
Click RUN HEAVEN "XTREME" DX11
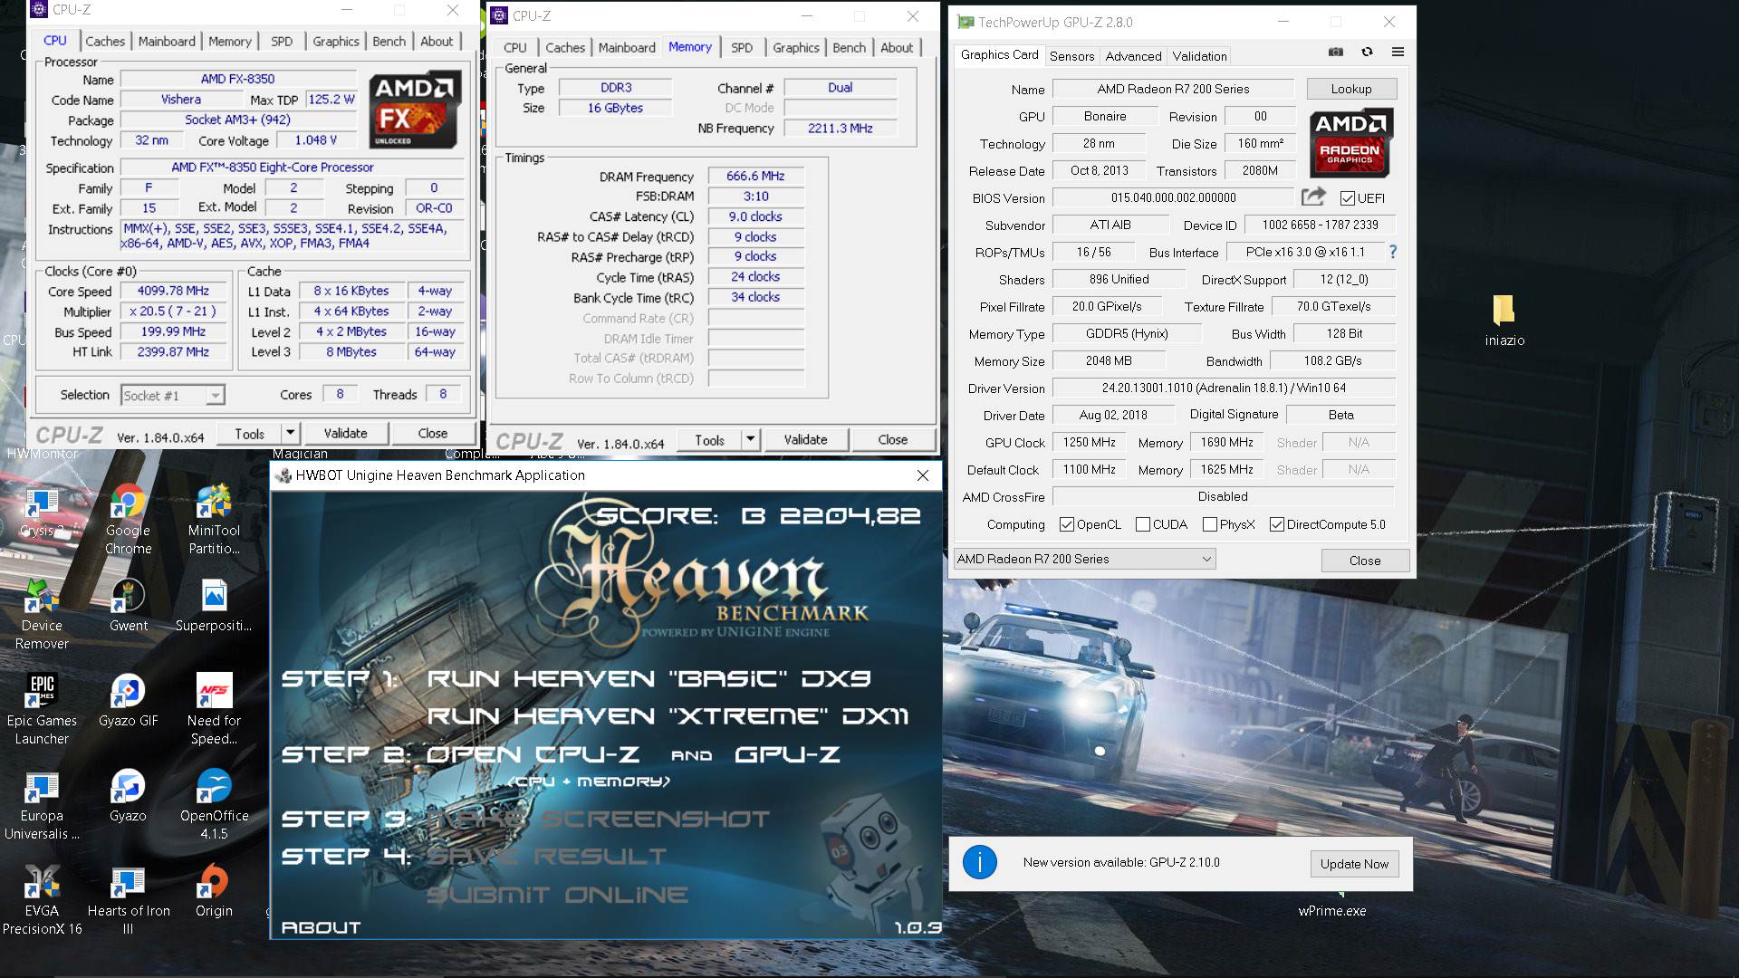[x=668, y=716]
